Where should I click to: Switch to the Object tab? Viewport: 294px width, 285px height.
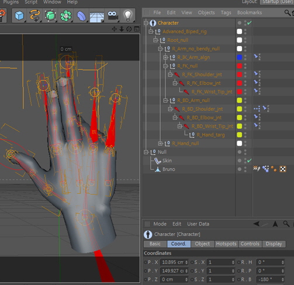point(202,244)
